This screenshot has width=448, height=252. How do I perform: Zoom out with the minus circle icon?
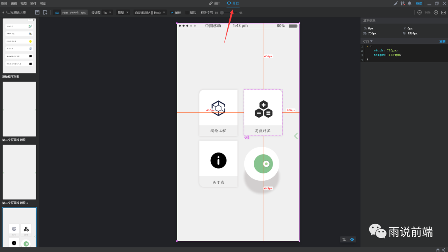tap(419, 12)
